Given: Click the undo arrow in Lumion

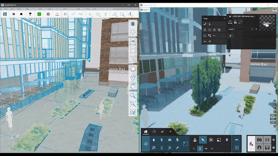Looking at the screenshot, I should tap(237, 140).
